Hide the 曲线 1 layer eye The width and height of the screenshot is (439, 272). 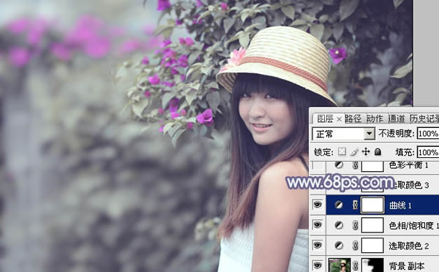pos(318,205)
